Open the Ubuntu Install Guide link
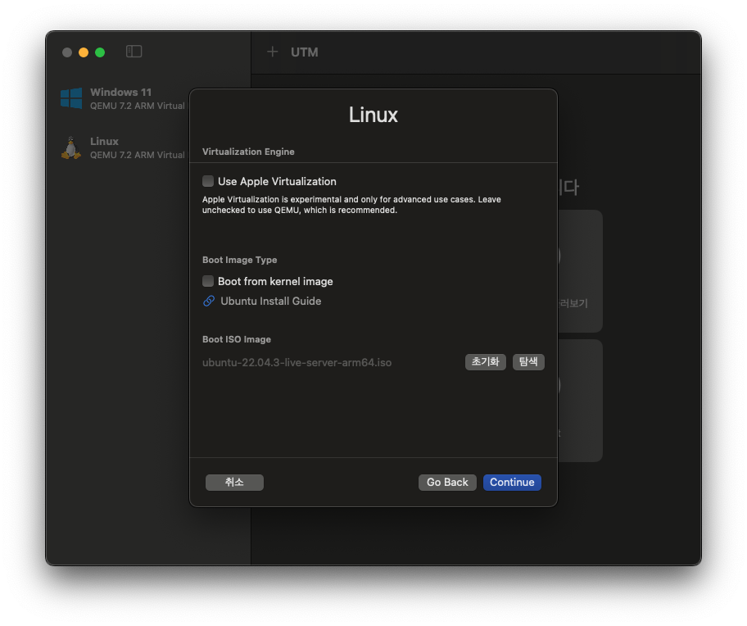Viewport: 747px width, 626px height. tap(270, 301)
